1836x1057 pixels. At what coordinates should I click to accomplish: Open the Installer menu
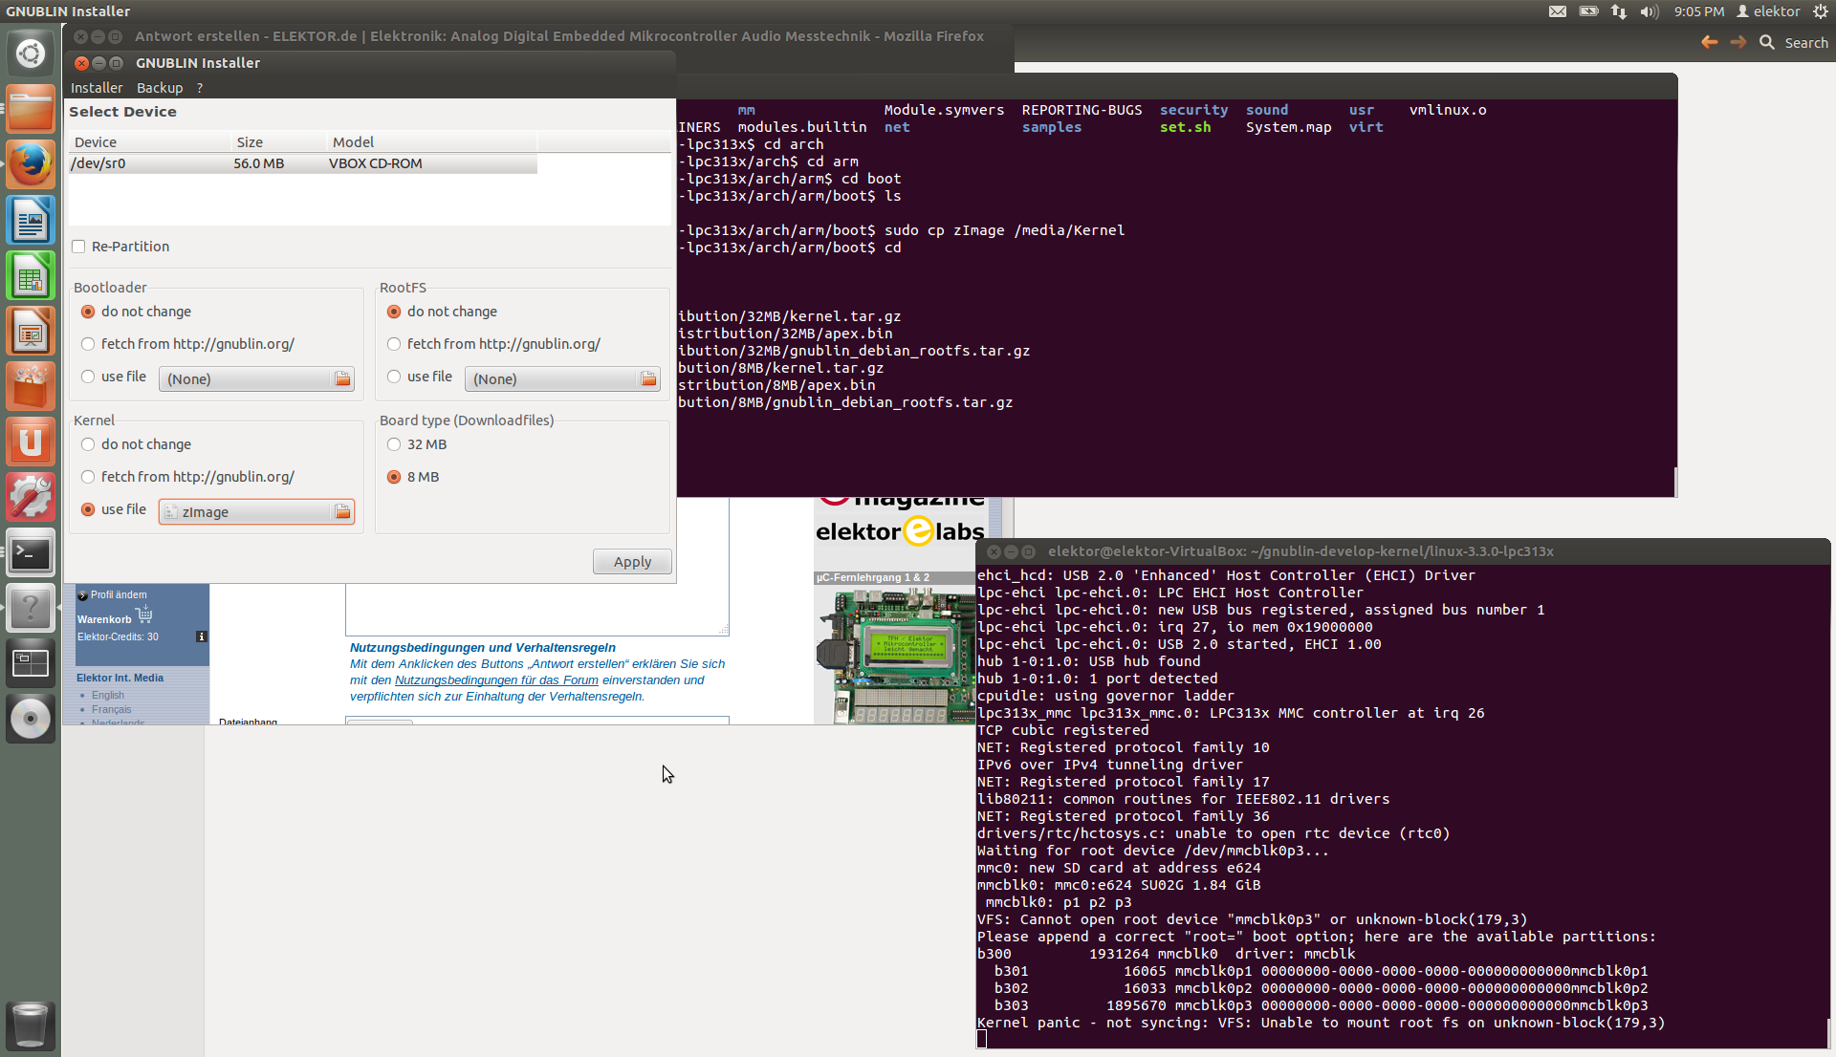pyautogui.click(x=97, y=88)
